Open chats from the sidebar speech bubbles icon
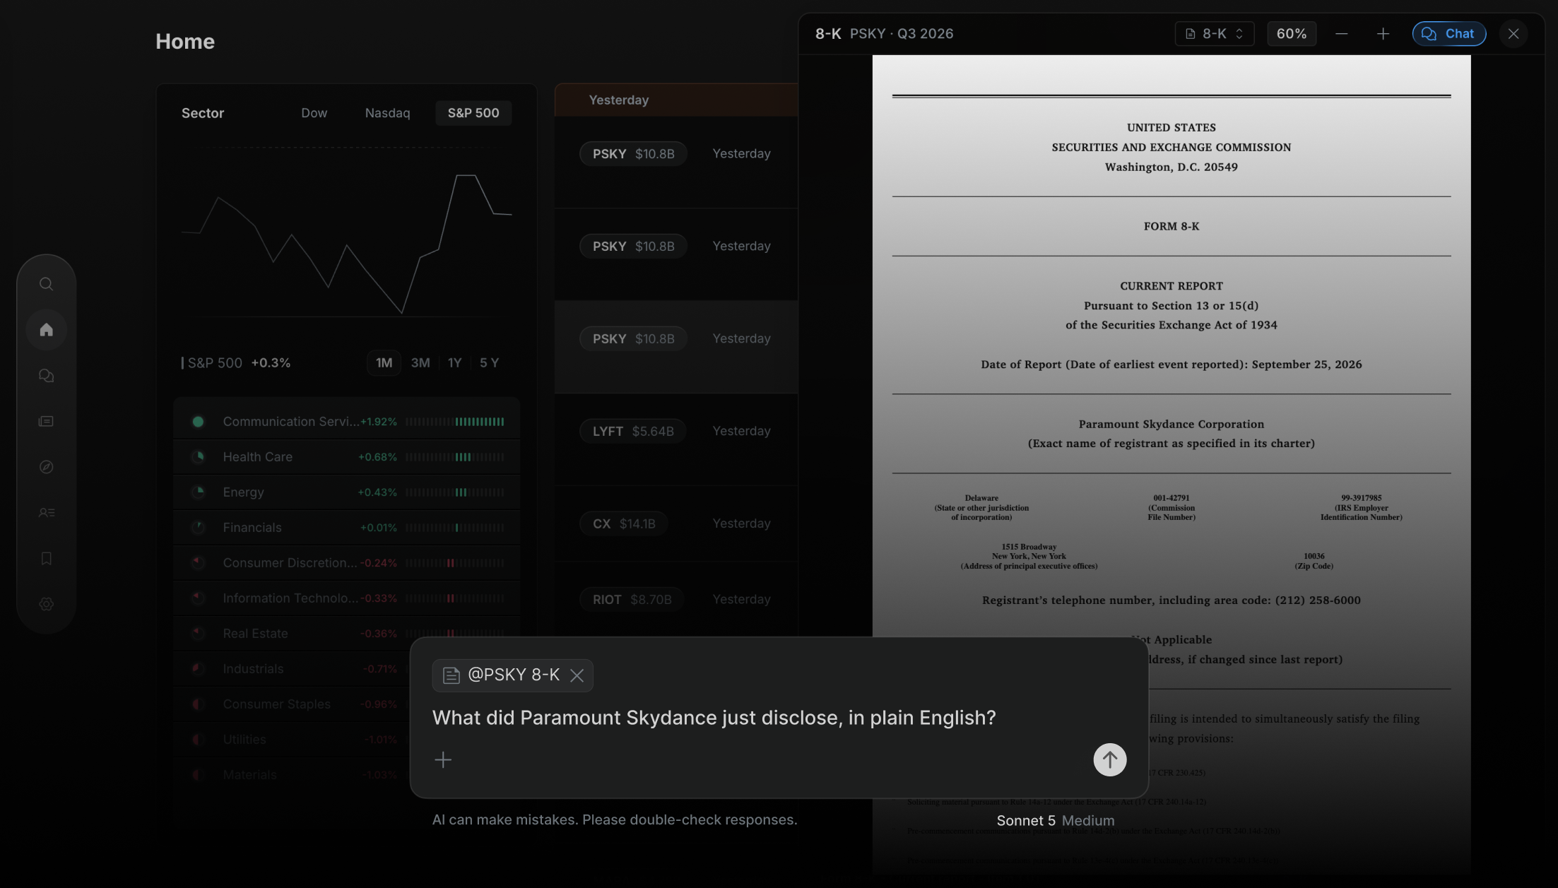 [x=46, y=376]
